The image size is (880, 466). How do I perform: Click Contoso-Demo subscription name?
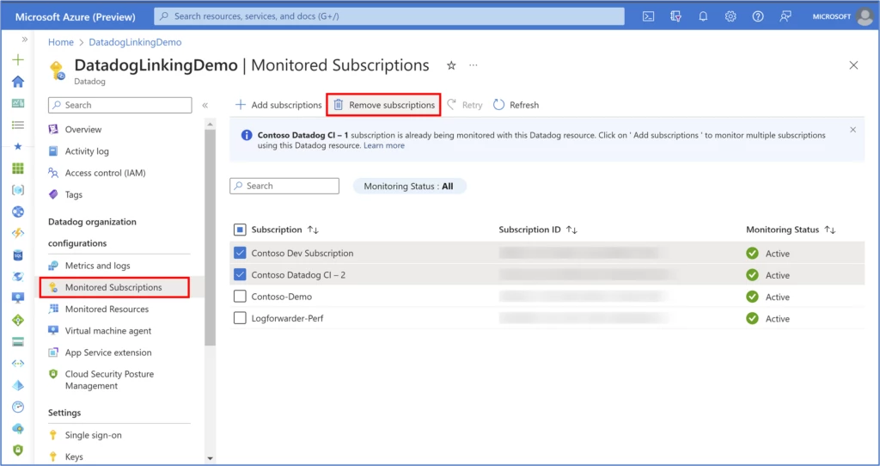coord(282,297)
